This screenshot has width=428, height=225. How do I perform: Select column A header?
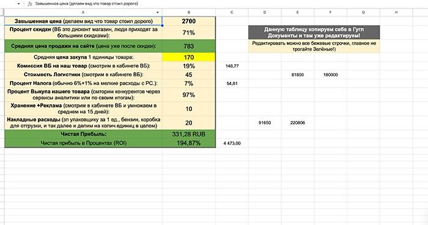click(83, 13)
